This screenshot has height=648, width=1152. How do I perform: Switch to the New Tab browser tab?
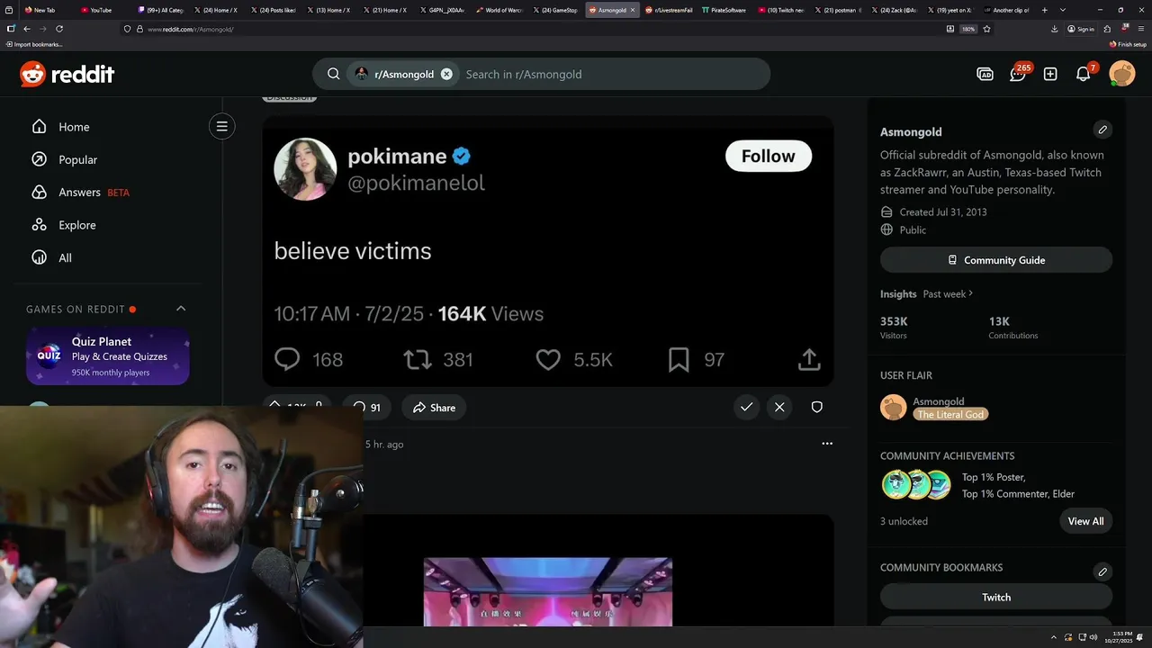(x=45, y=10)
